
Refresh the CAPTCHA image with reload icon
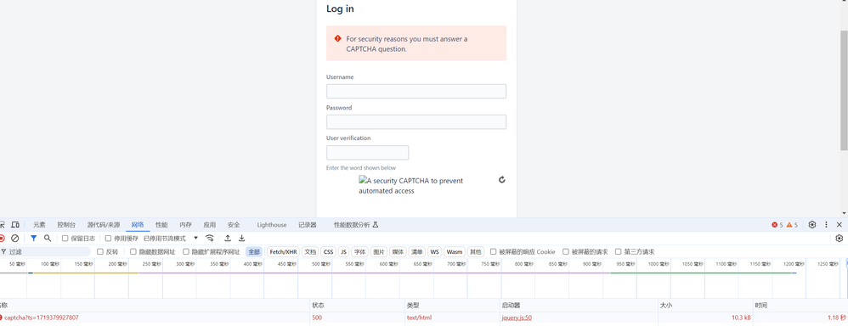coord(502,179)
